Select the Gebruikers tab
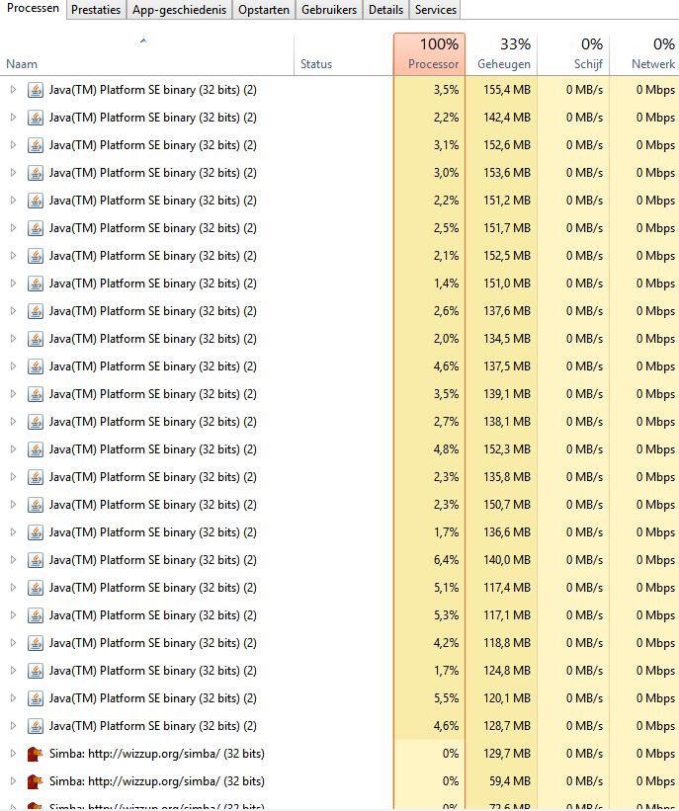The width and height of the screenshot is (679, 811). 329,9
